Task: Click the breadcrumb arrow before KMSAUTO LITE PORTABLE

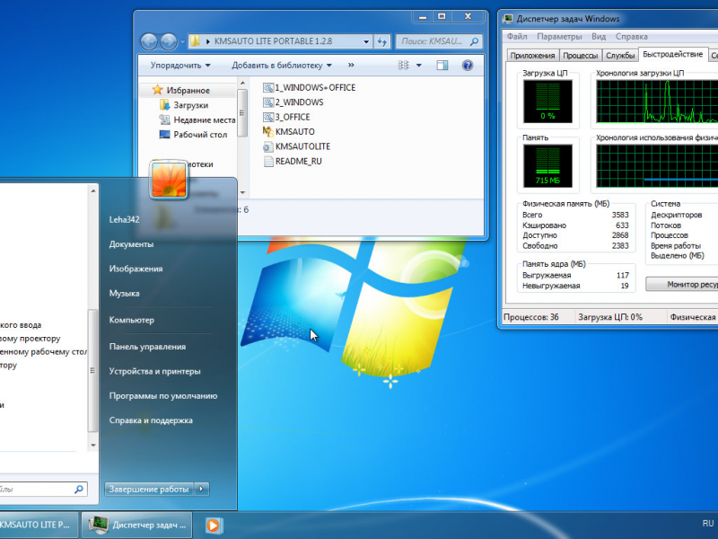Action: click(x=208, y=41)
